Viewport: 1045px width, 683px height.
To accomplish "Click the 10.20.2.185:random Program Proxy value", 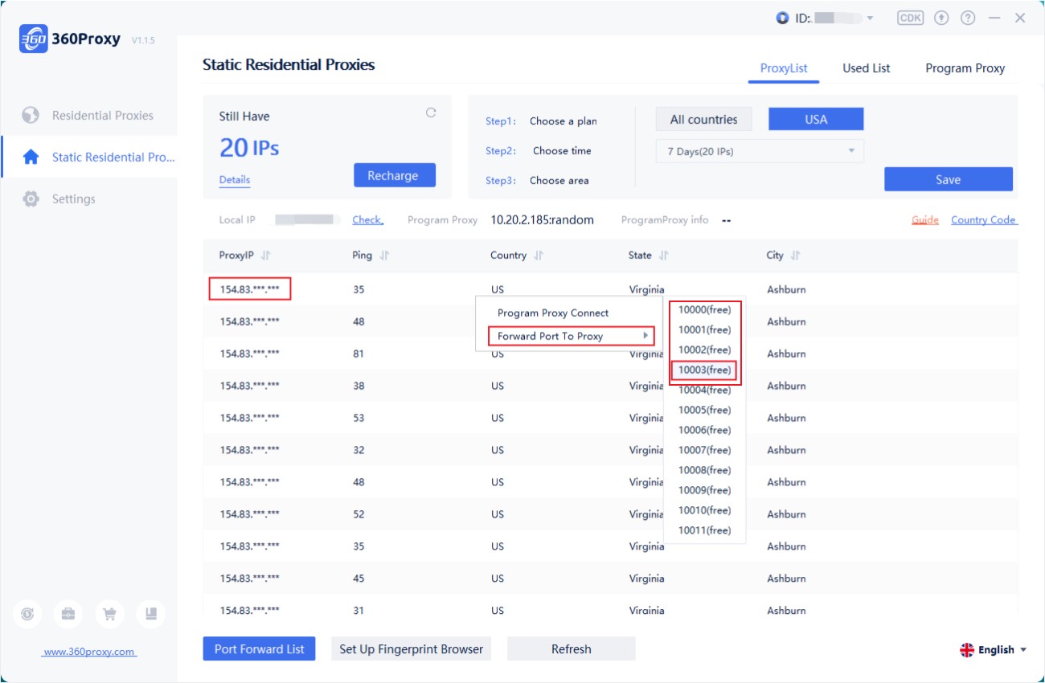I will pos(543,220).
